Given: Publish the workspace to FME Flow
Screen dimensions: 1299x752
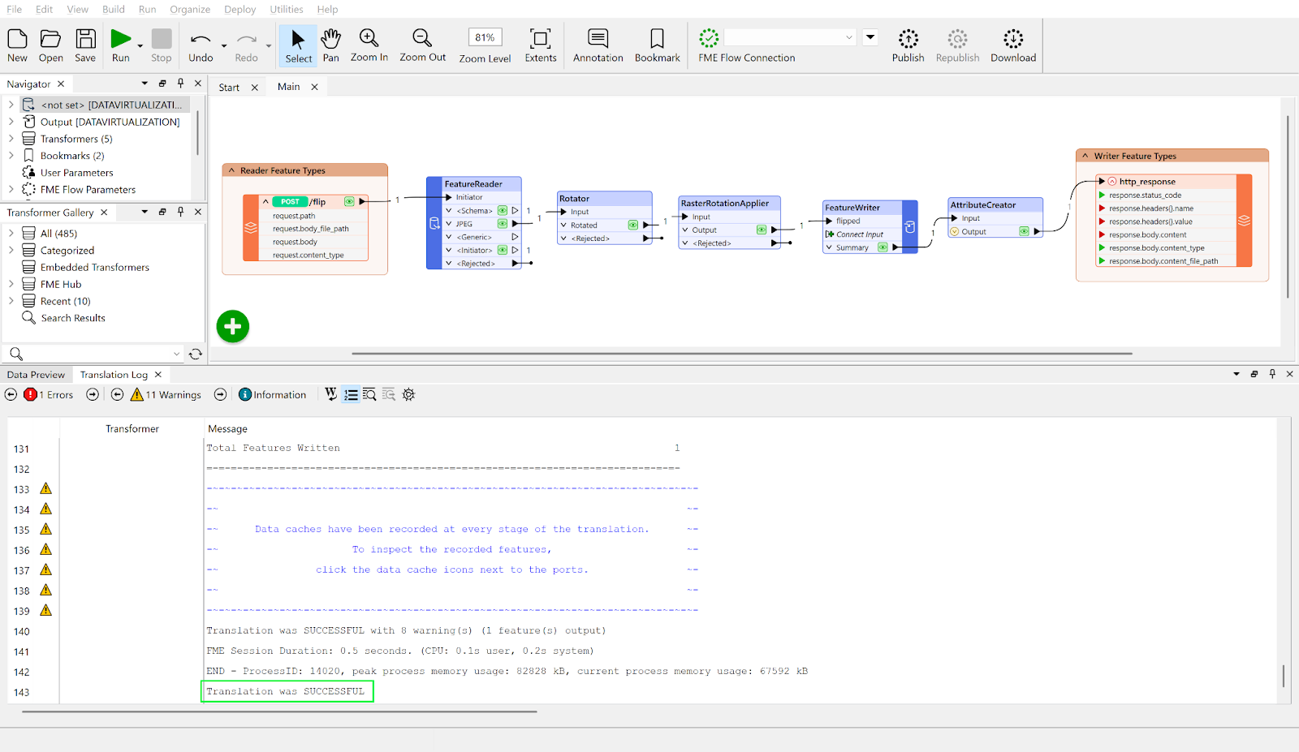Looking at the screenshot, I should coord(908,38).
